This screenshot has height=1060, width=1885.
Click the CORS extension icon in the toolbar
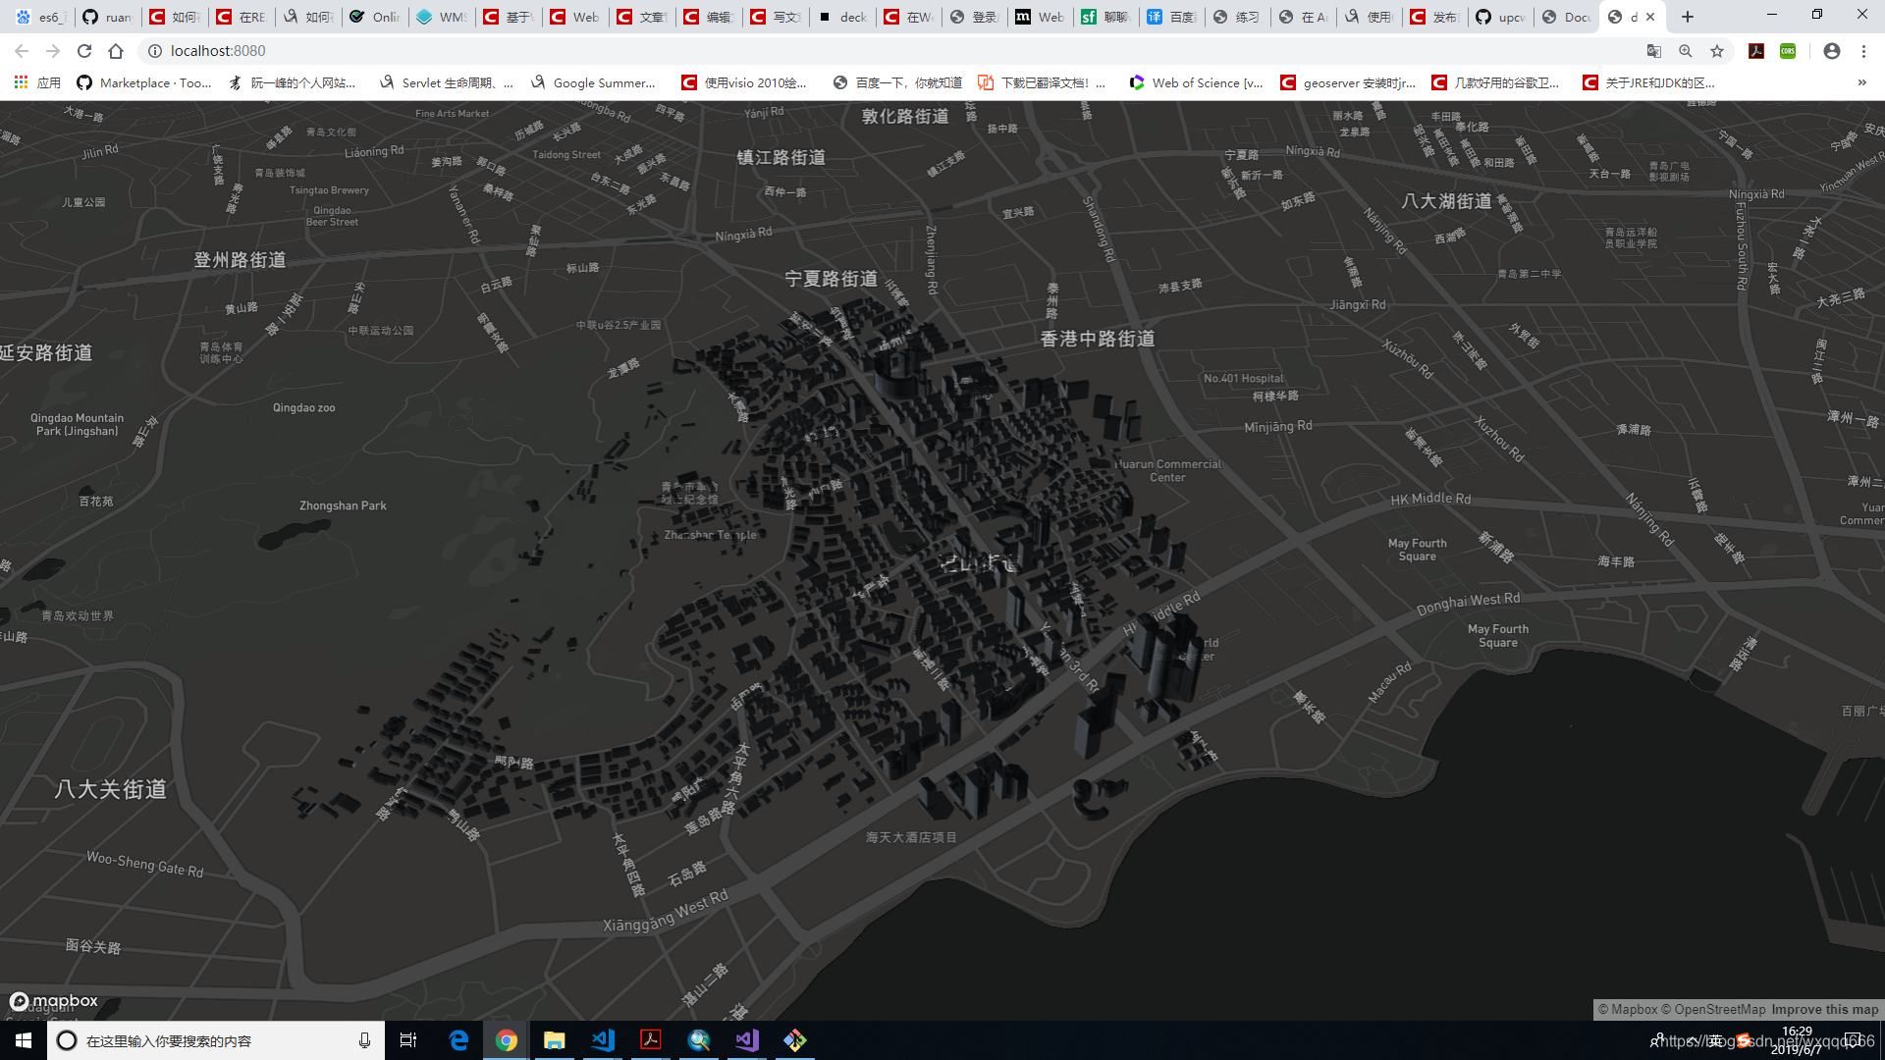point(1787,51)
